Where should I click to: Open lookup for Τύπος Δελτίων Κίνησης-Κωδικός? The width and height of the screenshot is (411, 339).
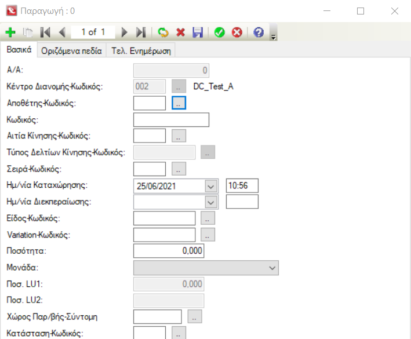coord(208,152)
